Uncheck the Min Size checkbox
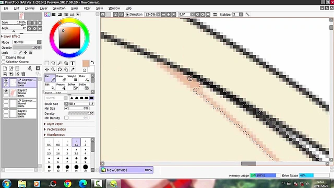Image resolution: width=334 pixels, height=188 pixels. click(x=66, y=108)
